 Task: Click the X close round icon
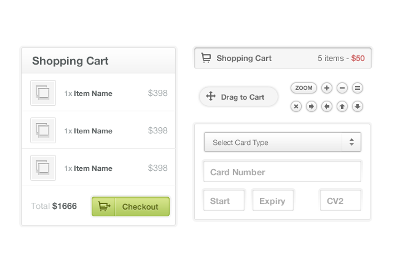point(296,106)
